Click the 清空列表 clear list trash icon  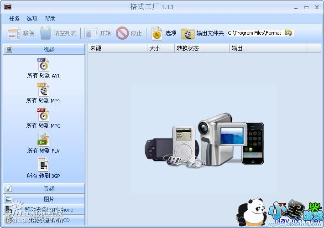(x=46, y=33)
